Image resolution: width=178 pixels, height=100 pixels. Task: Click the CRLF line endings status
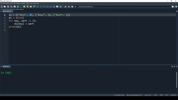tap(161, 95)
